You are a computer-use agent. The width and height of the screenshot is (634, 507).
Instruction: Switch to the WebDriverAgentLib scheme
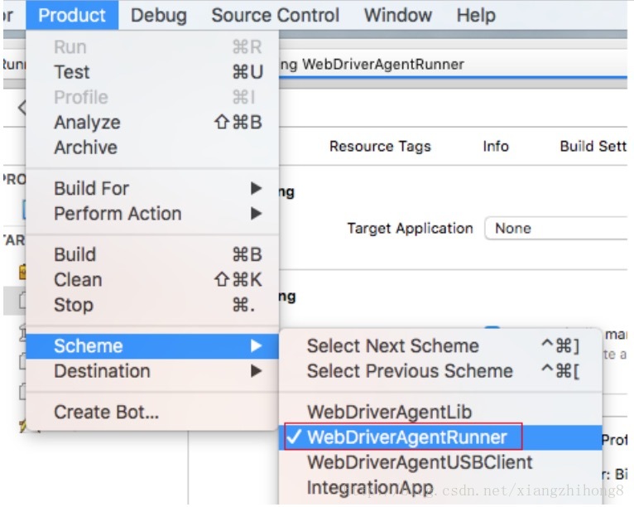point(389,413)
